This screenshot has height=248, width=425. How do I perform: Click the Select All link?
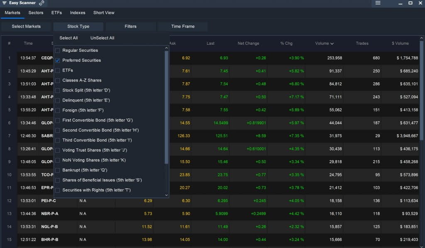coord(68,38)
